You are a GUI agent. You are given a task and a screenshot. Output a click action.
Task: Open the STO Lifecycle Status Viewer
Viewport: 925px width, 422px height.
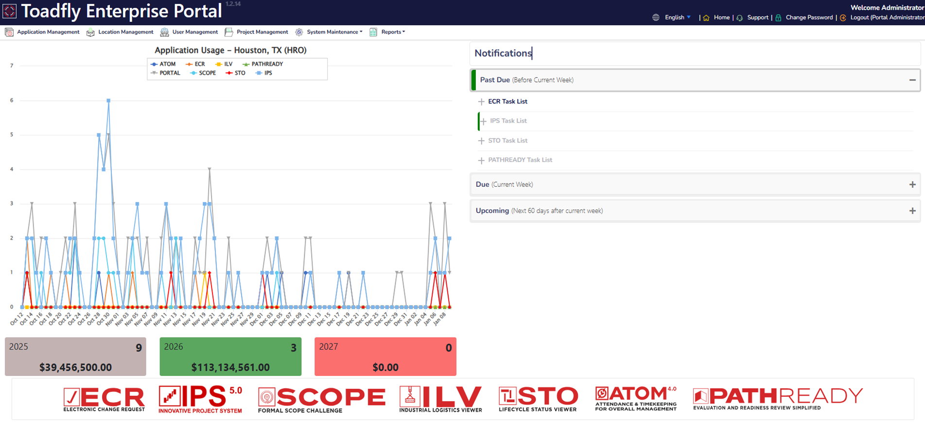538,399
